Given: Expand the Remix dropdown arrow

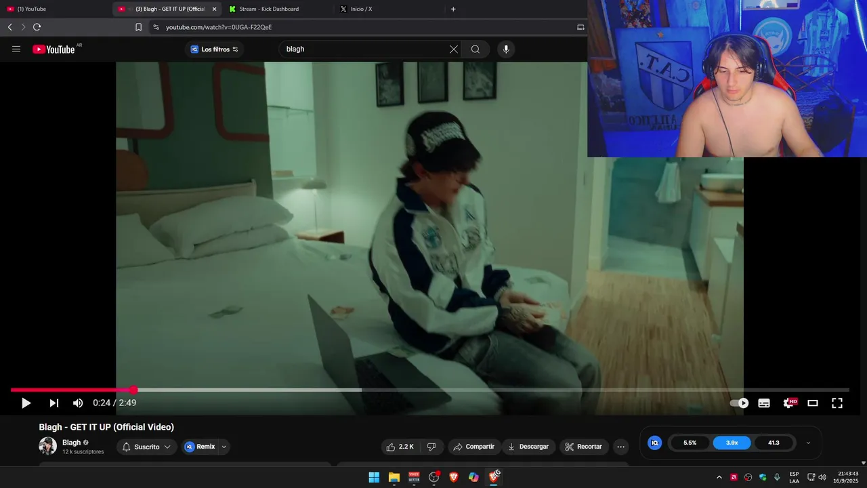Looking at the screenshot, I should point(224,447).
